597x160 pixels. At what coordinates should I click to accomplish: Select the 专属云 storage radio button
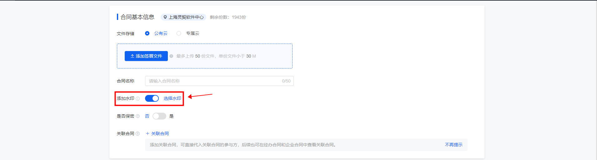(179, 33)
